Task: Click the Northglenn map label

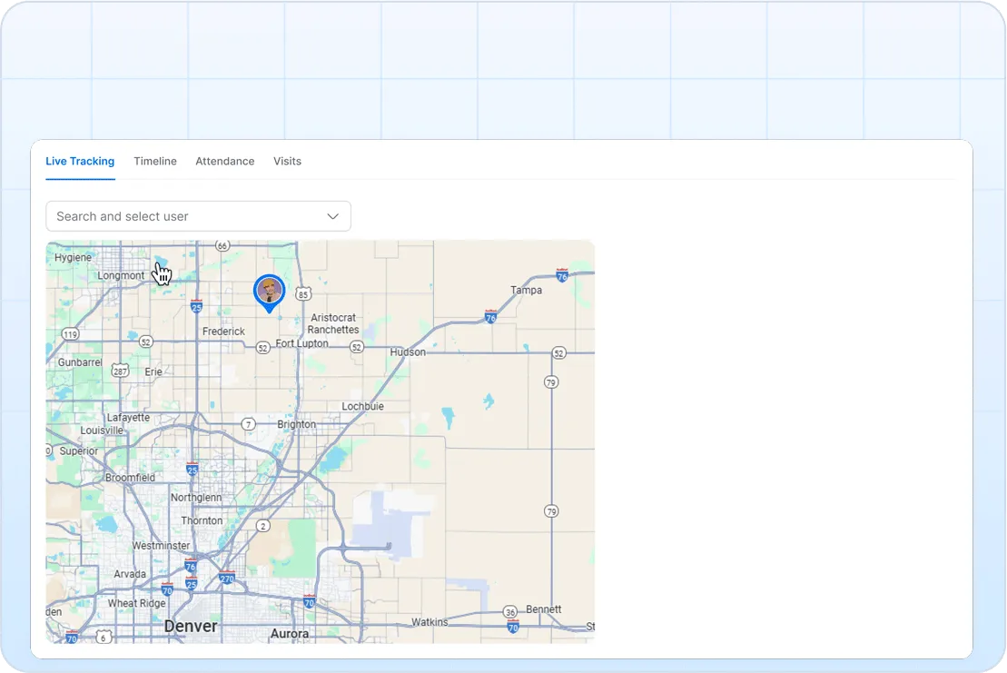Action: coord(196,498)
